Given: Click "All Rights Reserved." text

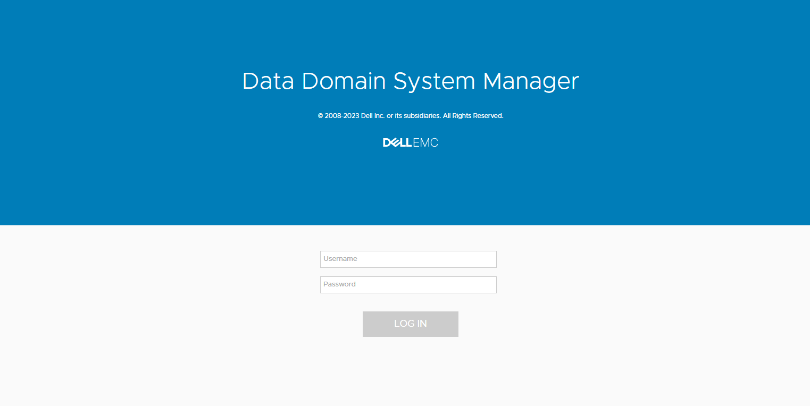Looking at the screenshot, I should 473,116.
